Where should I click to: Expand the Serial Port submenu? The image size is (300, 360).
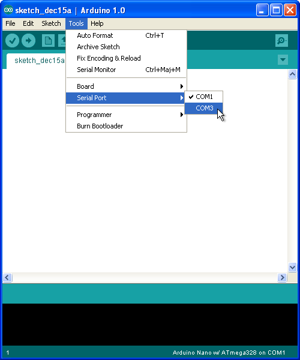click(125, 98)
